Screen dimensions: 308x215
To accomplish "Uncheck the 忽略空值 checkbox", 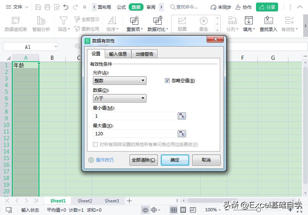I will 167,80.
